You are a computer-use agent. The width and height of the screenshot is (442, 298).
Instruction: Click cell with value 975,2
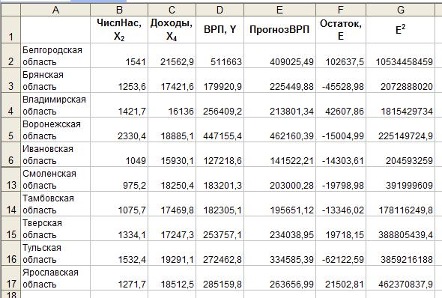coord(119,179)
